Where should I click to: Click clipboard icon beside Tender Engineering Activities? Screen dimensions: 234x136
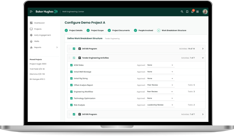pos(79,58)
